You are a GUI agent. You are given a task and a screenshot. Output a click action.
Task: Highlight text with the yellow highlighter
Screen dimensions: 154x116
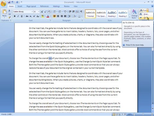tap(43, 16)
